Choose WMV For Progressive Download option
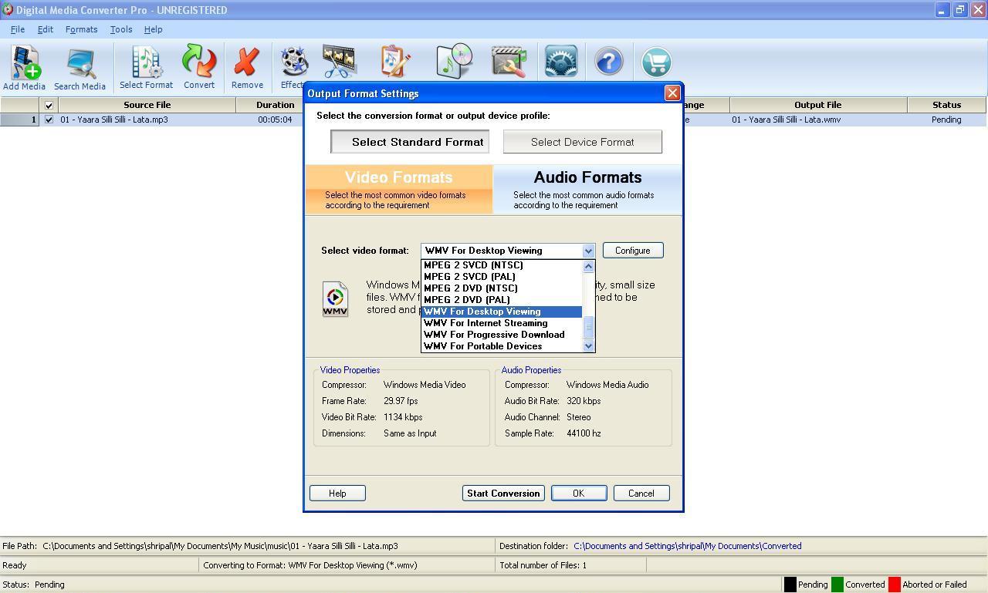 [x=502, y=335]
